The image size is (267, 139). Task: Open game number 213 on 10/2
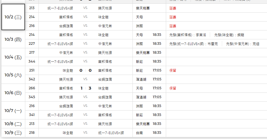coord(32,8)
